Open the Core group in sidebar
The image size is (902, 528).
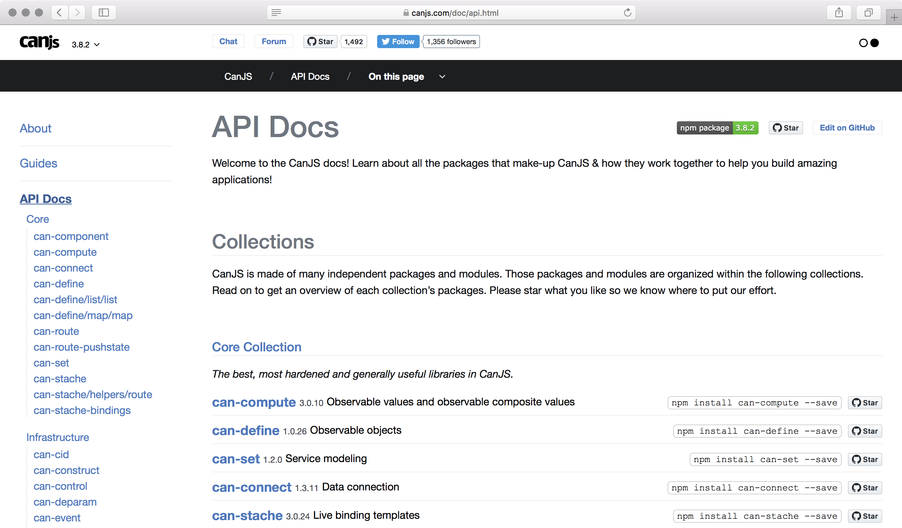pos(38,219)
